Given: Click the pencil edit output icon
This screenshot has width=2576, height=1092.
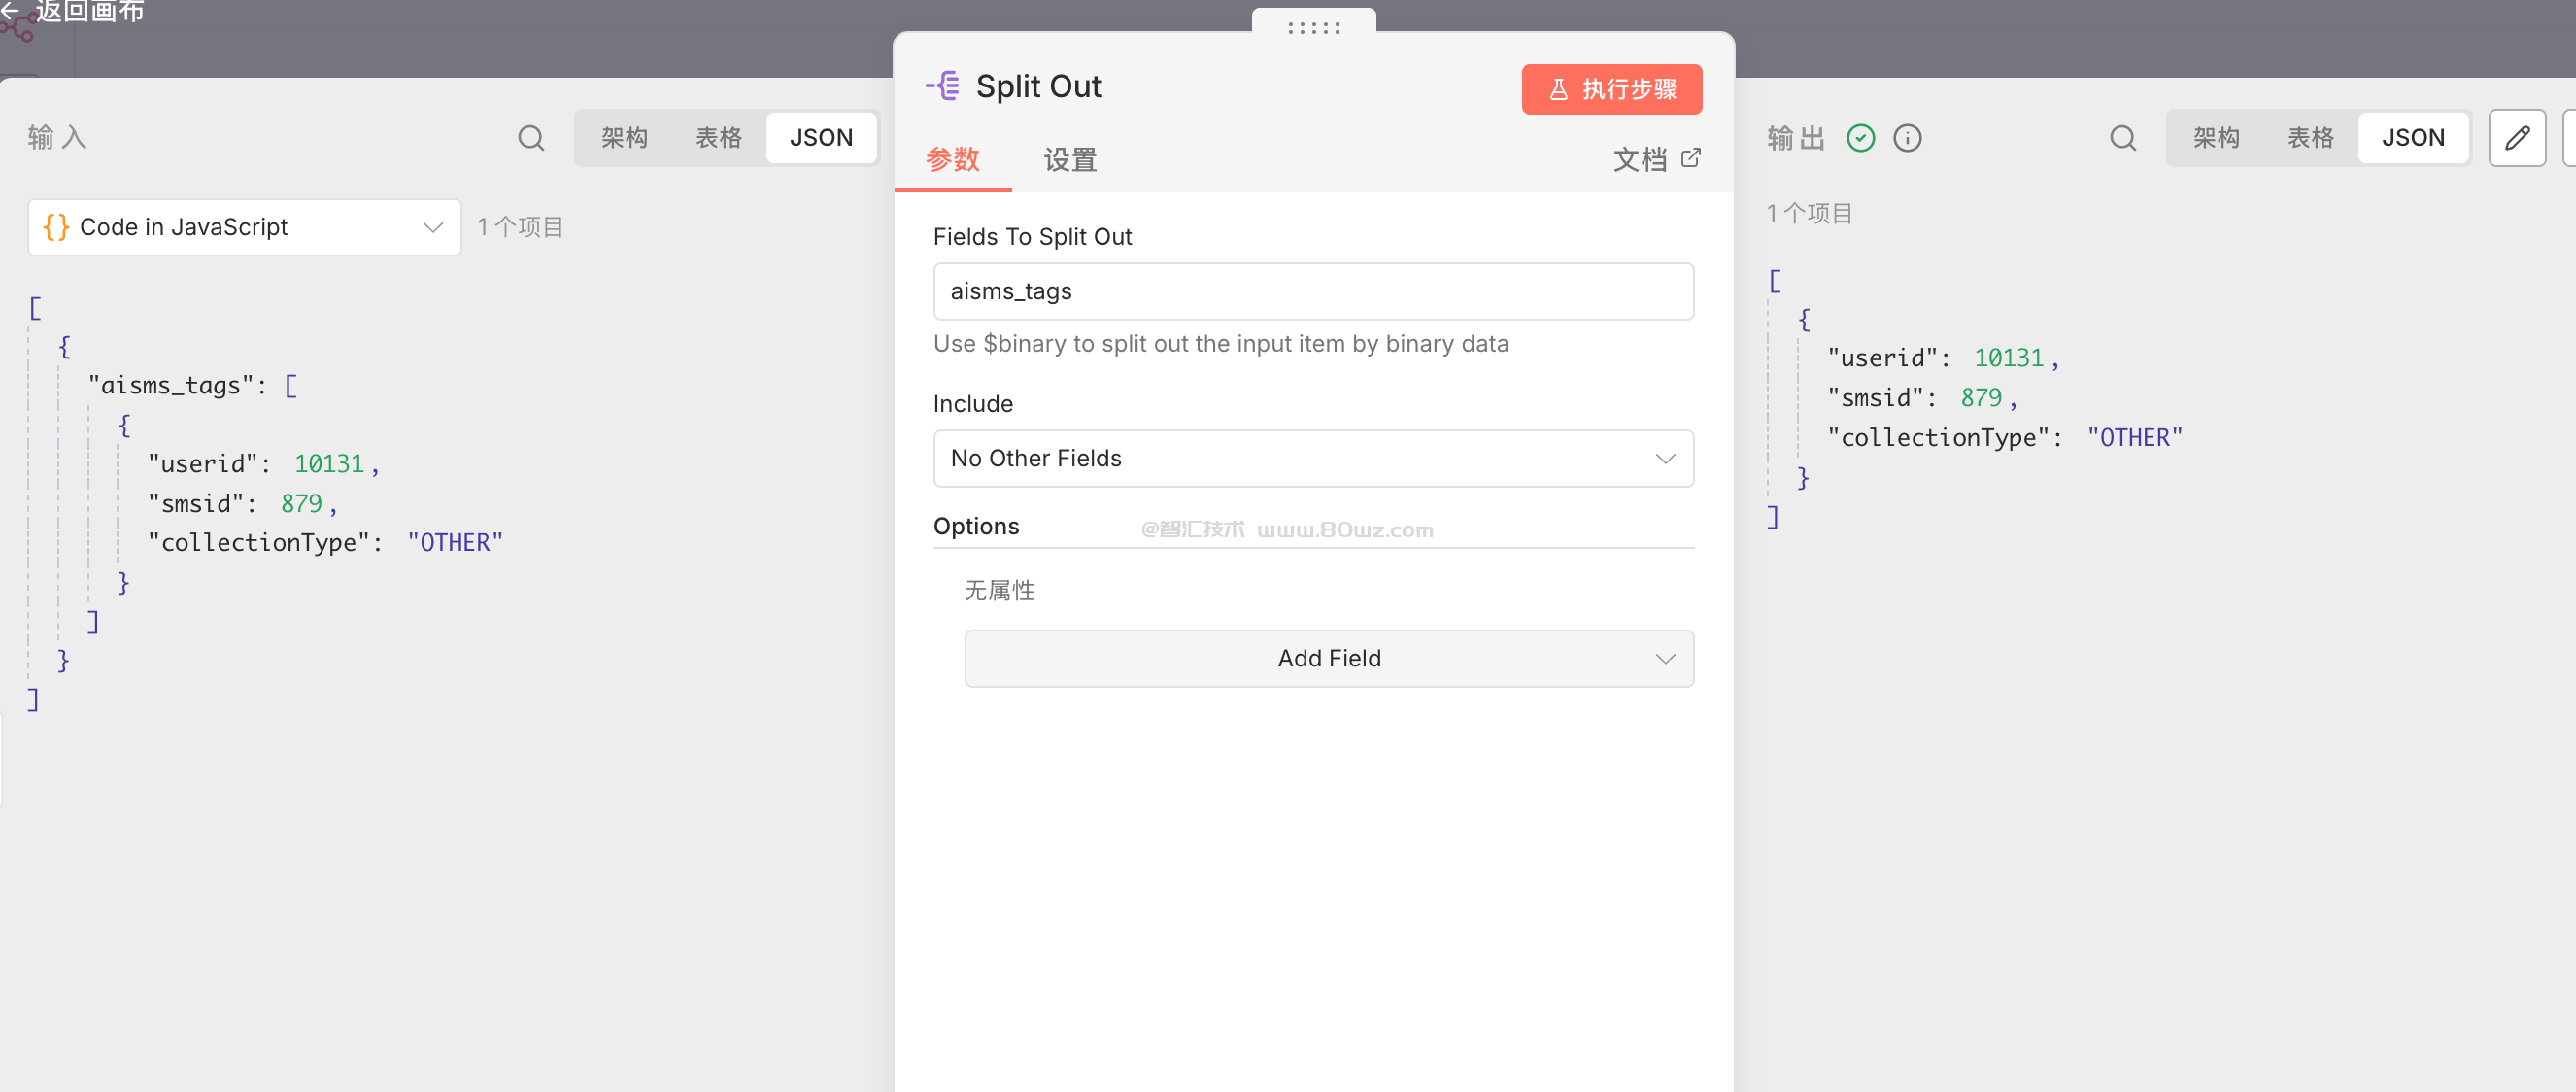Looking at the screenshot, I should pos(2516,138).
